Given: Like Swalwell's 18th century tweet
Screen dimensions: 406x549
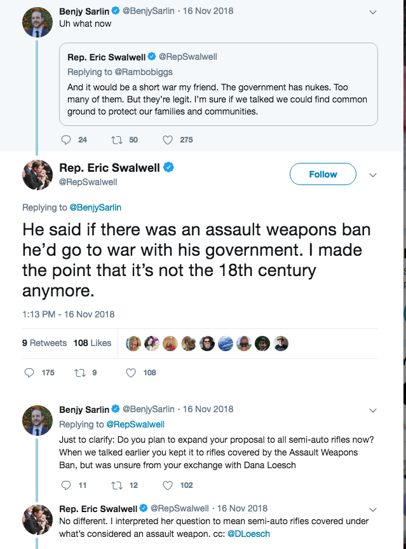Looking at the screenshot, I should click(x=131, y=373).
